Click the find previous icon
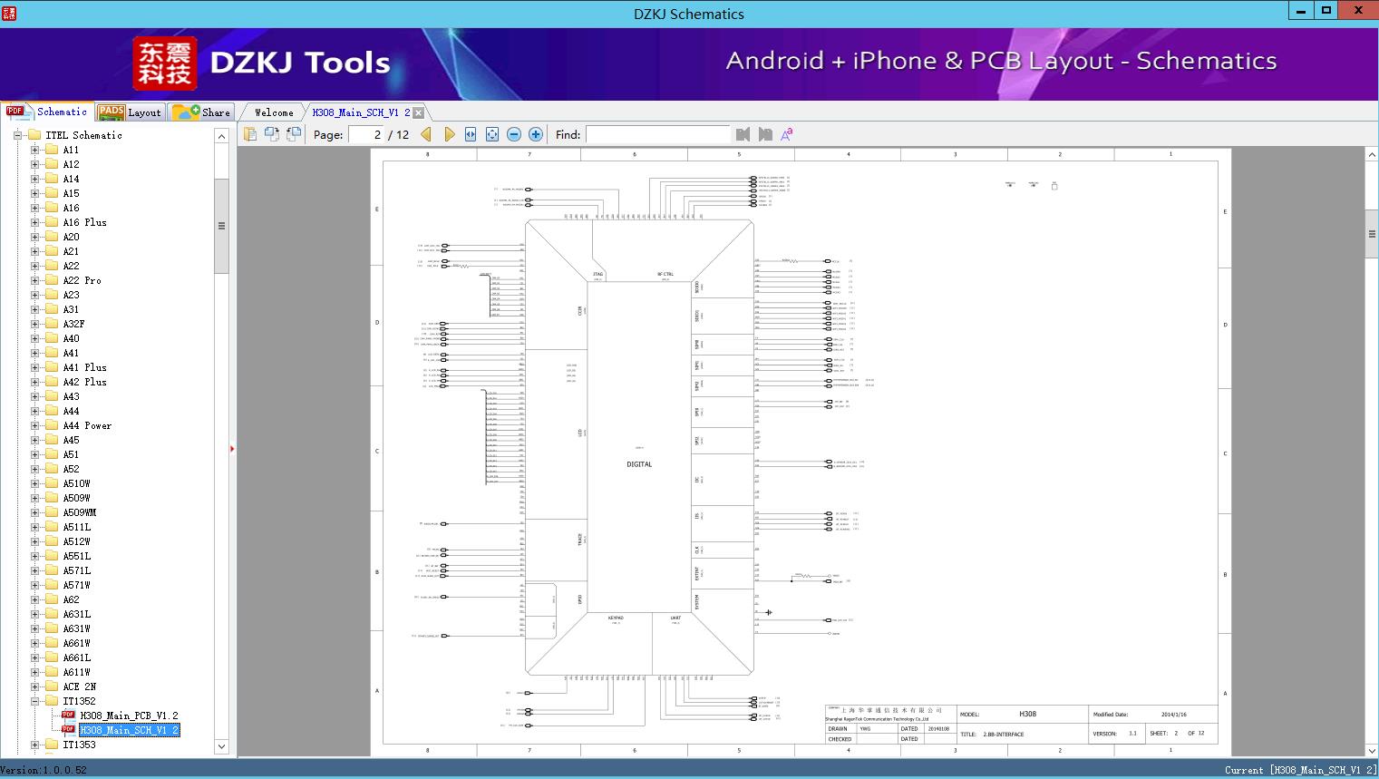Viewport: 1379px width, 779px height. point(743,134)
